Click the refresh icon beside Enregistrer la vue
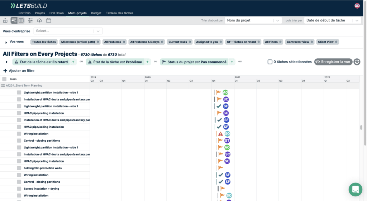 (x=357, y=62)
